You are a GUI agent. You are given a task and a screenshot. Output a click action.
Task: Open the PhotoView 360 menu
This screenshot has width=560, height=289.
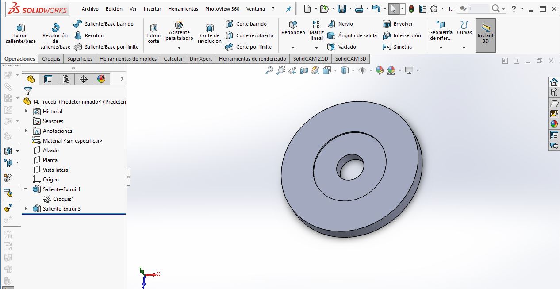[222, 9]
